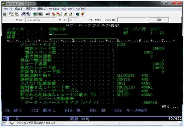184x127 pixels.
Task: Click the F3= 終了 function key label
Action: [13, 111]
